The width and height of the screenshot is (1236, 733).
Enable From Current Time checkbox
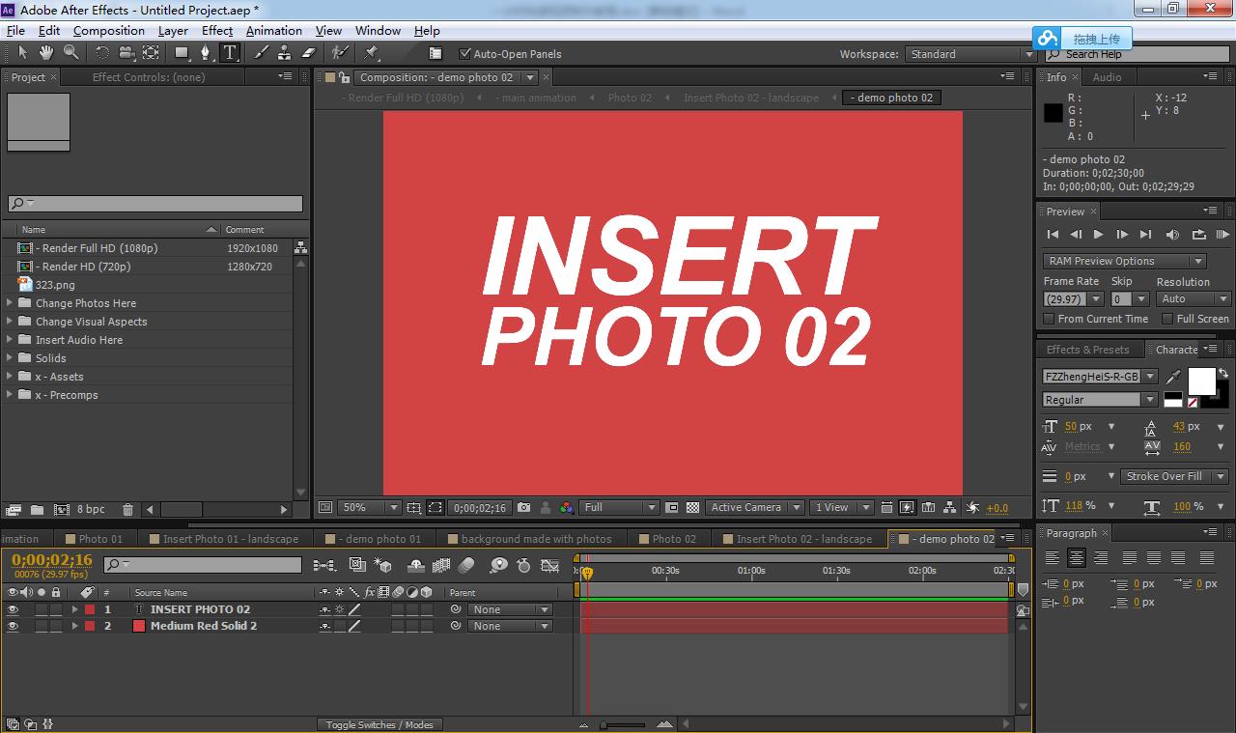click(x=1050, y=319)
